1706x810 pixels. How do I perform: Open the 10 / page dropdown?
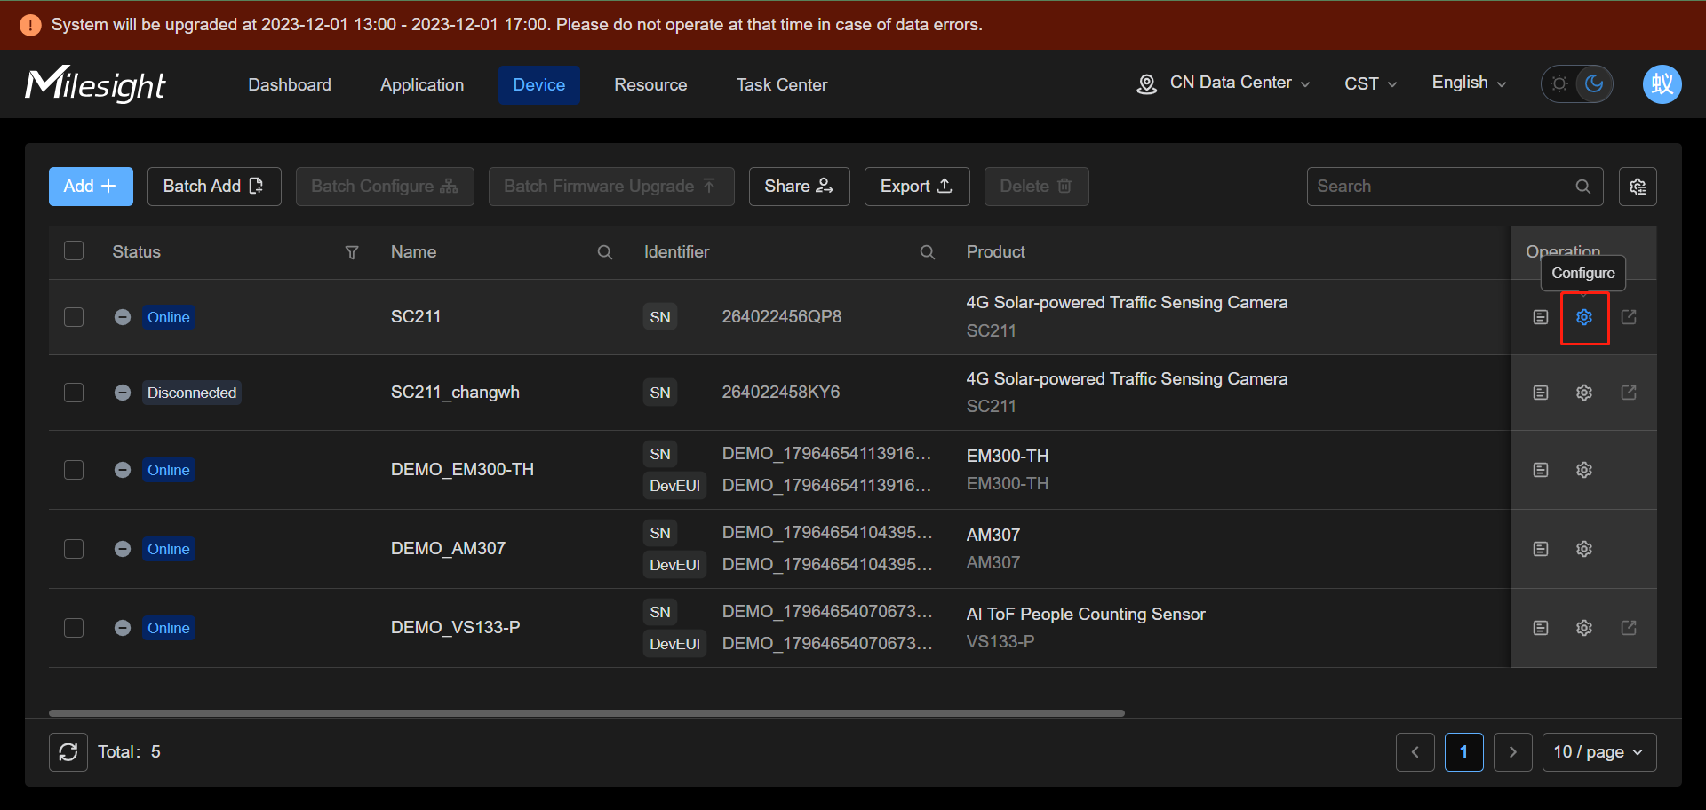[1599, 752]
